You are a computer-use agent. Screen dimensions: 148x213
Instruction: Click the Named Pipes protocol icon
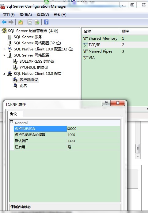pyautogui.click(x=85, y=51)
